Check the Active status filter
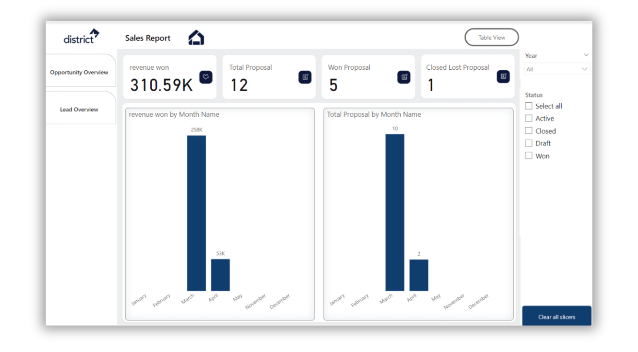 [x=528, y=118]
